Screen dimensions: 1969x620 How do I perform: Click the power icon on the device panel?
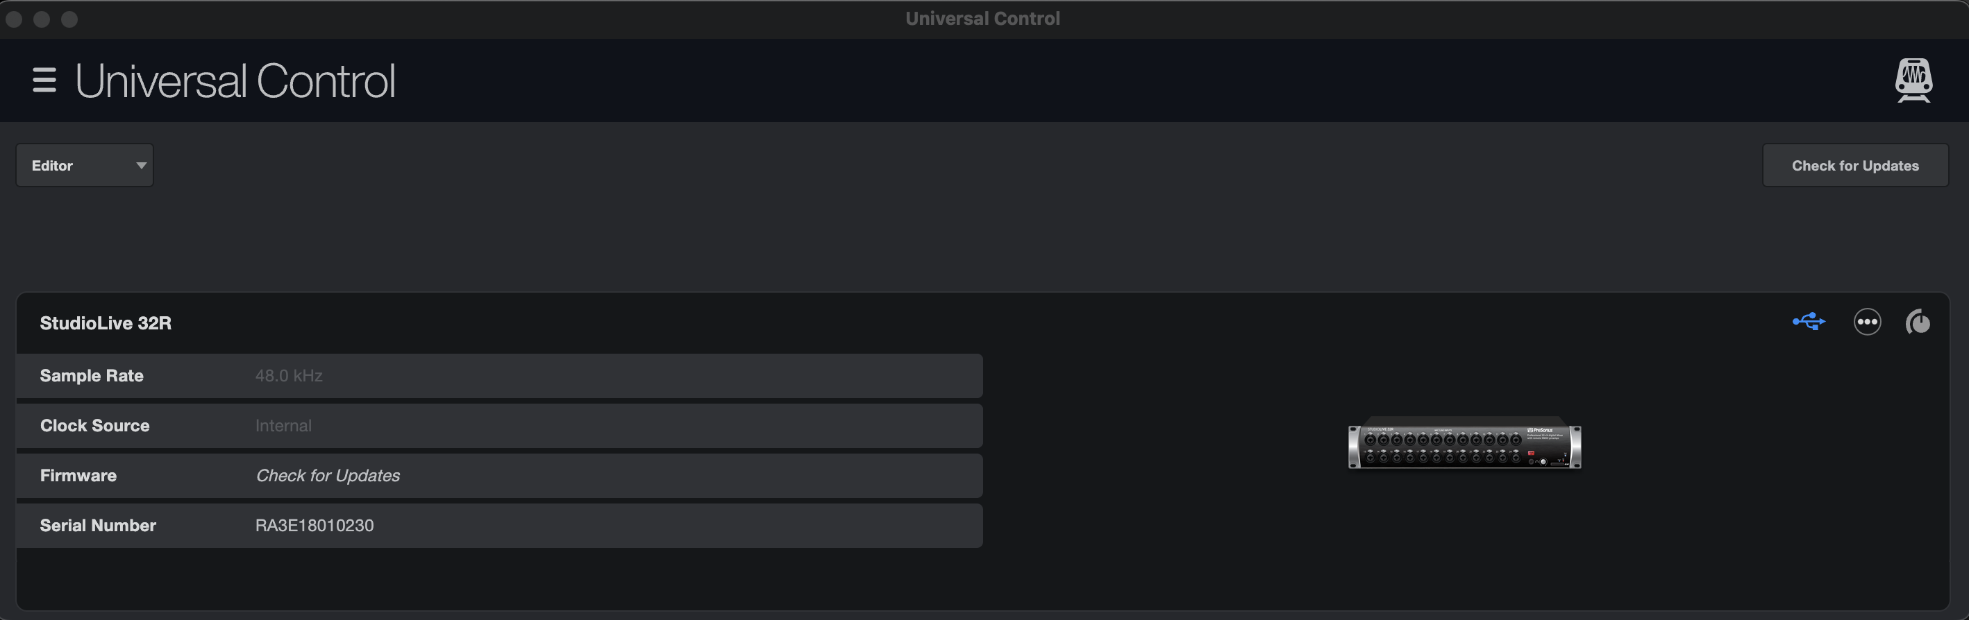[1919, 322]
